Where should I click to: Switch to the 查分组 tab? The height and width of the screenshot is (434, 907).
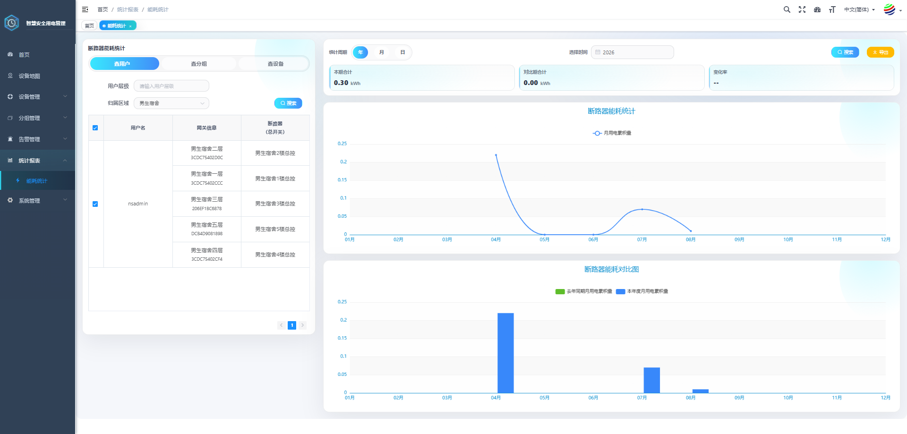(199, 64)
